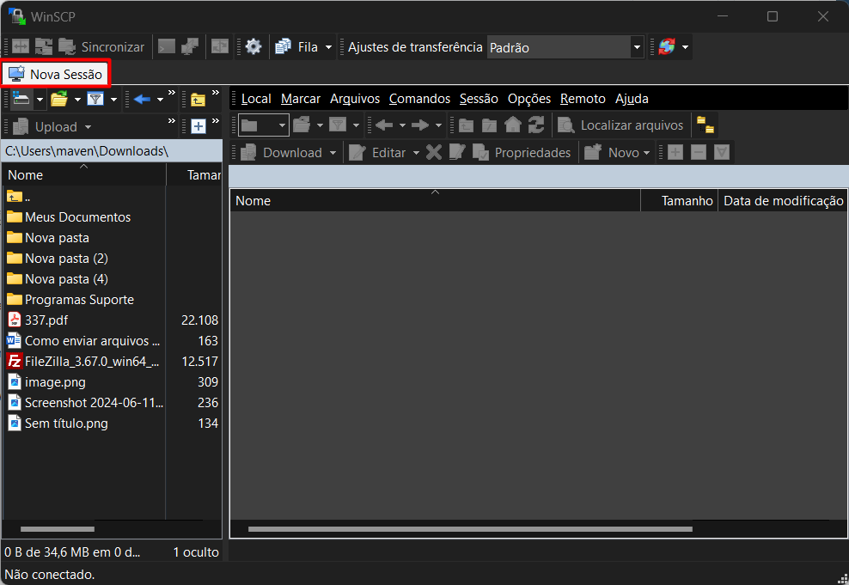
Task: Expand the back history dropdown arrow
Action: point(160,100)
